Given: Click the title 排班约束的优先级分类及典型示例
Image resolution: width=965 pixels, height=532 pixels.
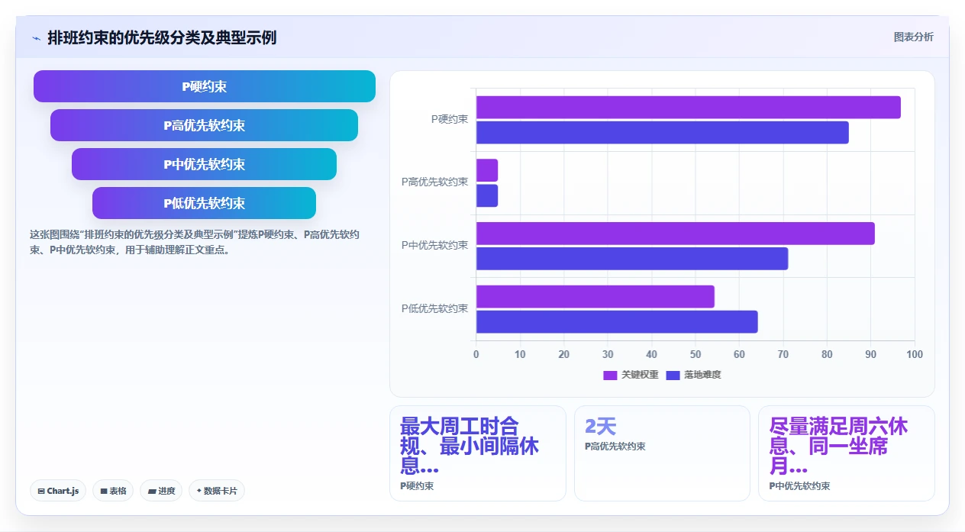Looking at the screenshot, I should pyautogui.click(x=162, y=37).
